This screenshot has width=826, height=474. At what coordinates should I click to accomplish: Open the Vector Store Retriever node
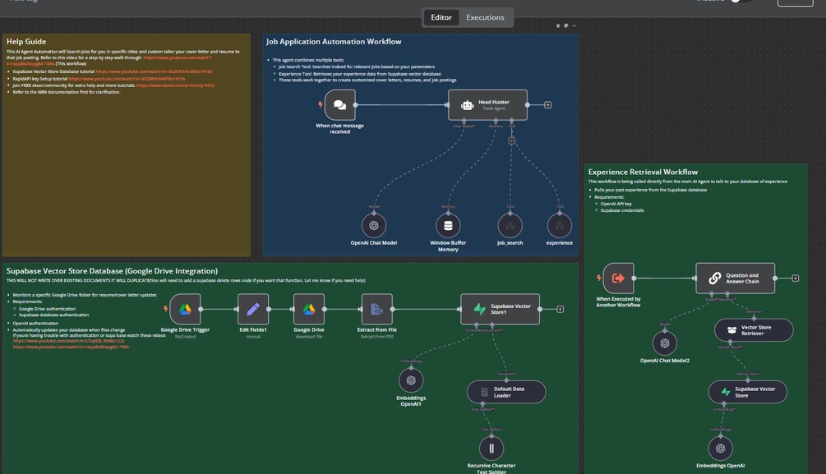point(754,330)
